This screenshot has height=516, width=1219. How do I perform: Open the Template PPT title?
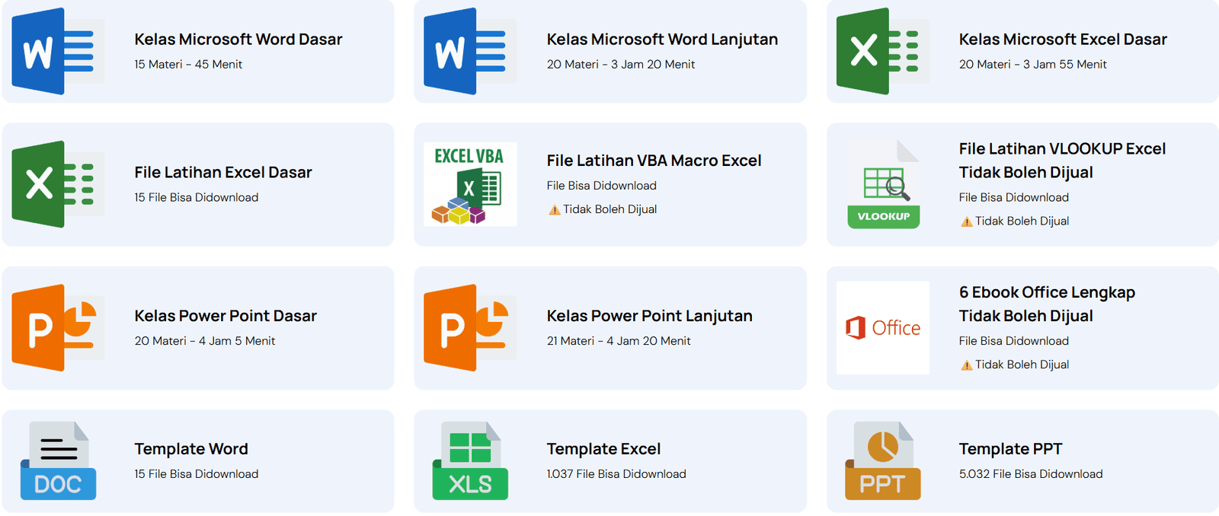click(1009, 449)
